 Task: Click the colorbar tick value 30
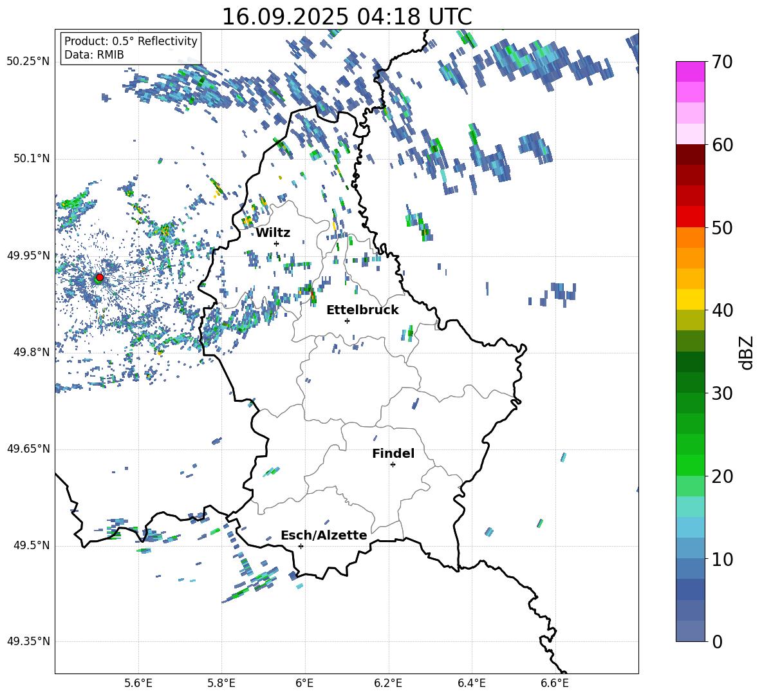pyautogui.click(x=721, y=393)
